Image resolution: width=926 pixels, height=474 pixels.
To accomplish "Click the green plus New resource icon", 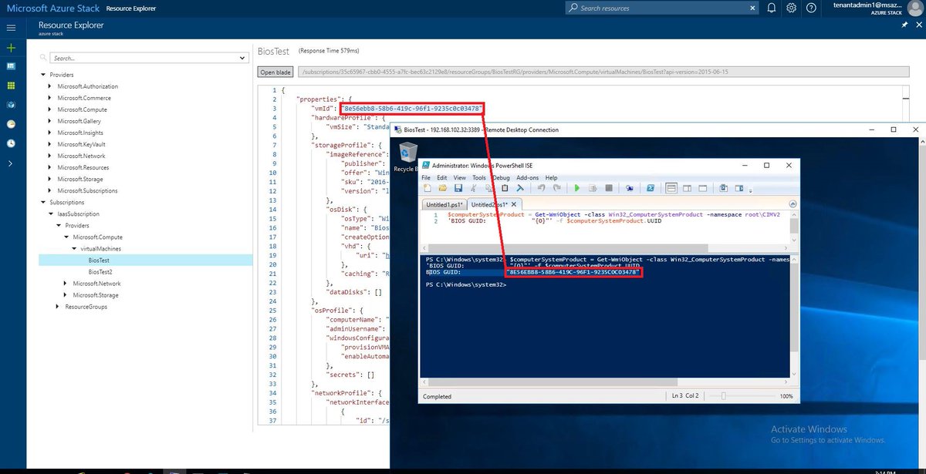I will click(x=11, y=48).
